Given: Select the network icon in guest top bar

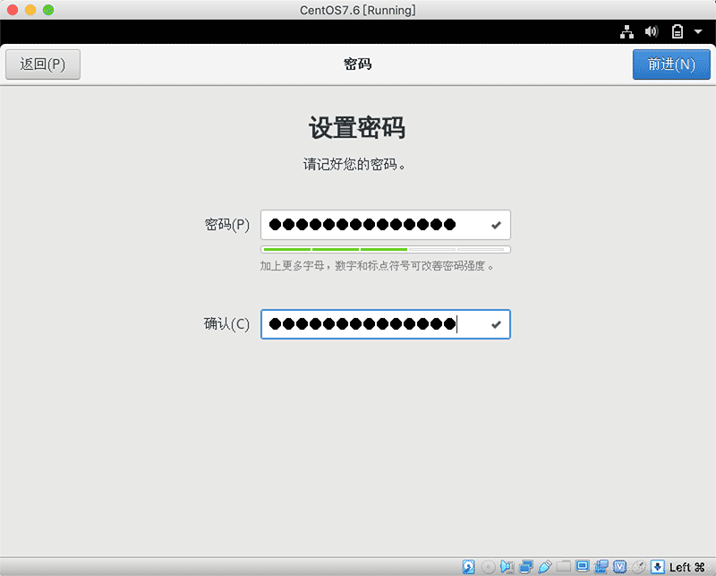Looking at the screenshot, I should [626, 31].
